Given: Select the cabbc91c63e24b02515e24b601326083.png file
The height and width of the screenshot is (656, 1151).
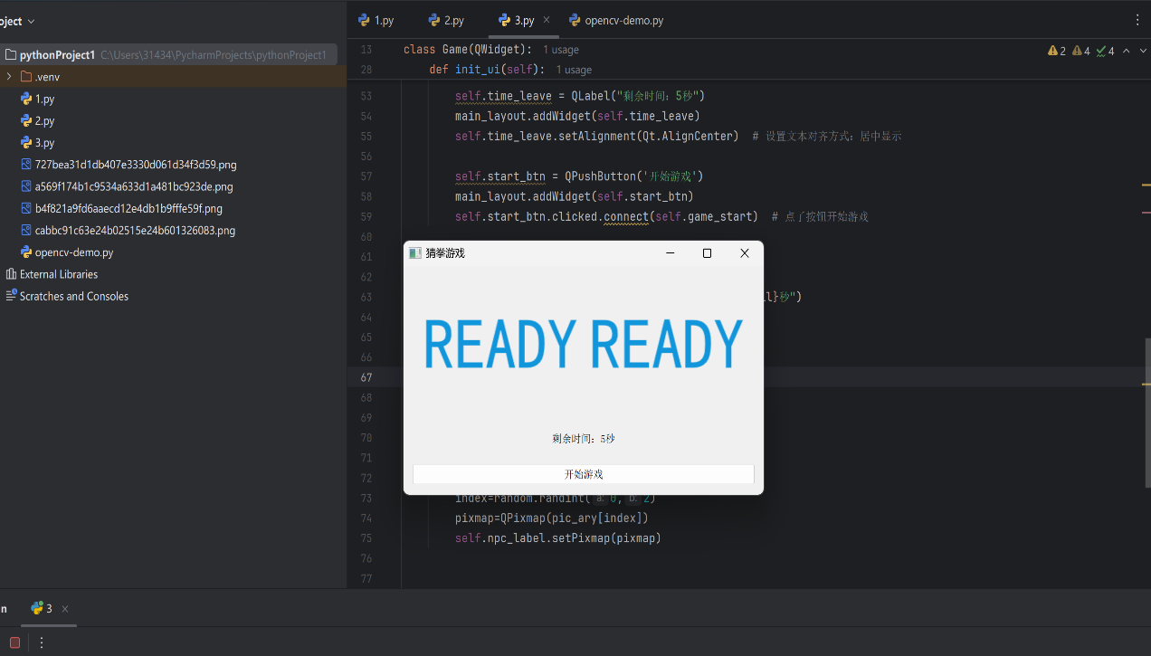Looking at the screenshot, I should [x=134, y=231].
